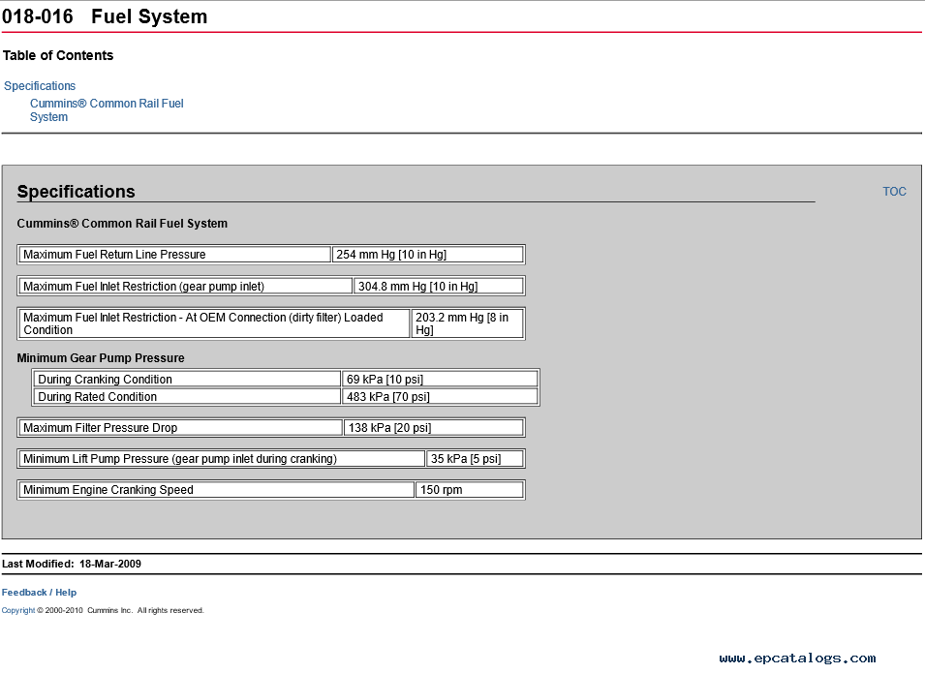Open the Feedback / Help link
Image resolution: width=925 pixels, height=674 pixels.
point(39,592)
